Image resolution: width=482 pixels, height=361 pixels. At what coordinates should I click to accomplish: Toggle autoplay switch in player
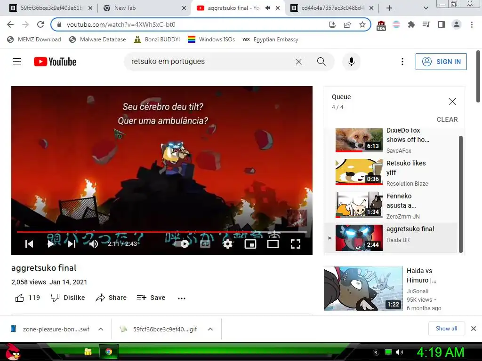(x=181, y=244)
